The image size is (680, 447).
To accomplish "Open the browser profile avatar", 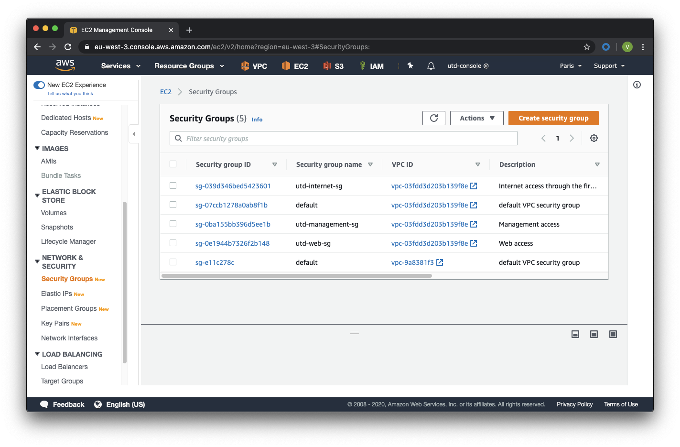I will [x=627, y=47].
